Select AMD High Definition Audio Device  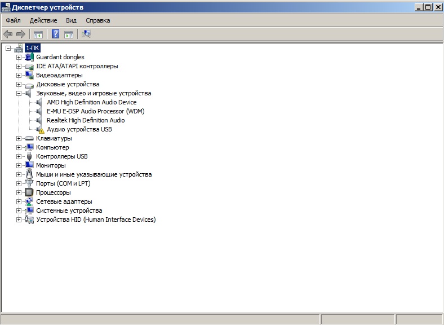[x=91, y=102]
